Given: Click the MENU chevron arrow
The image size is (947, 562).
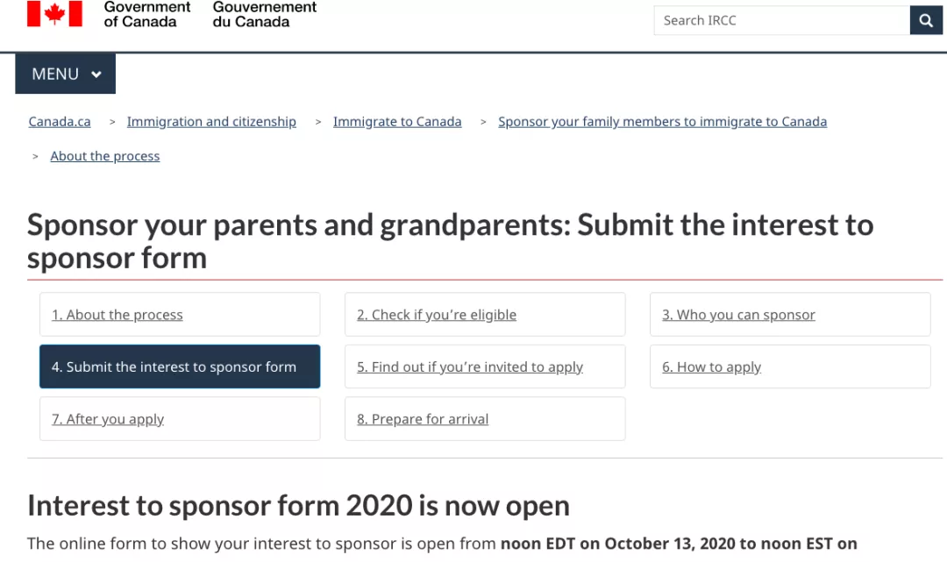Looking at the screenshot, I should (96, 75).
